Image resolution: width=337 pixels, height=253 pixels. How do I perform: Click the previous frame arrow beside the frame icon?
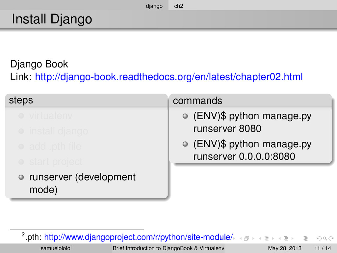coord(241,239)
